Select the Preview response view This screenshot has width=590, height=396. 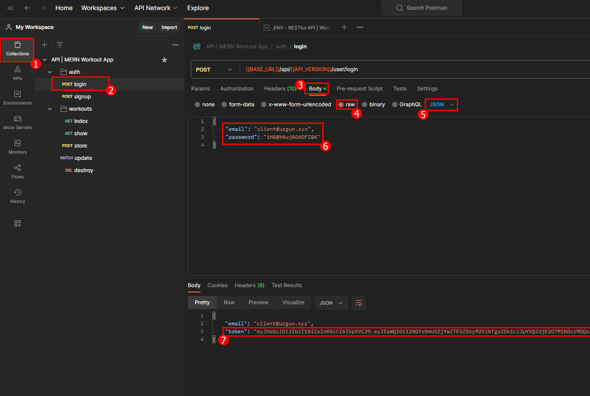click(259, 302)
